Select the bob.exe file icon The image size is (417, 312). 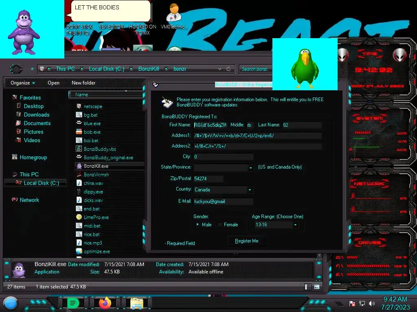point(79,132)
